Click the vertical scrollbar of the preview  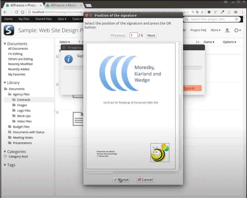(x=181, y=70)
